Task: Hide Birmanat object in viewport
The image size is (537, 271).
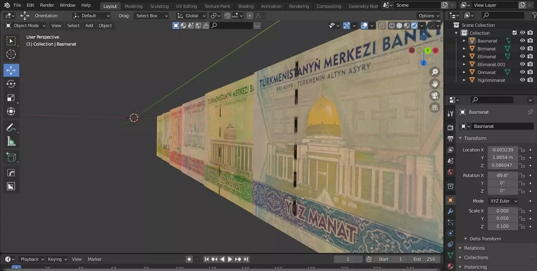Action: (x=522, y=49)
